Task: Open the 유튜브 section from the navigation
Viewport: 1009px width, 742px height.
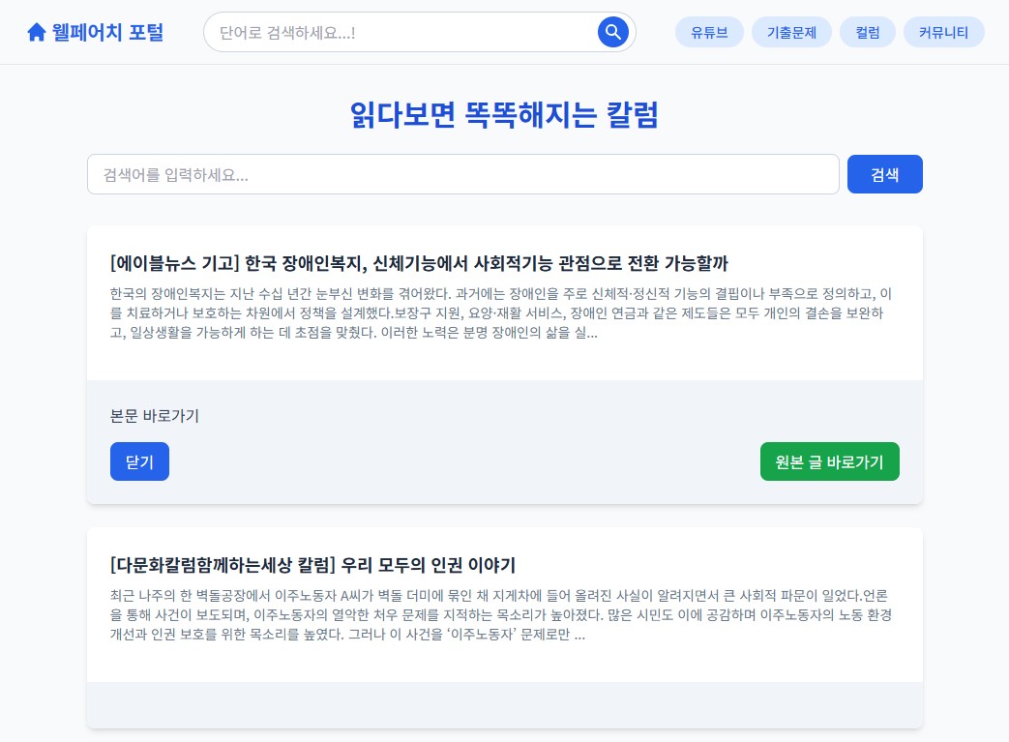Action: [709, 32]
